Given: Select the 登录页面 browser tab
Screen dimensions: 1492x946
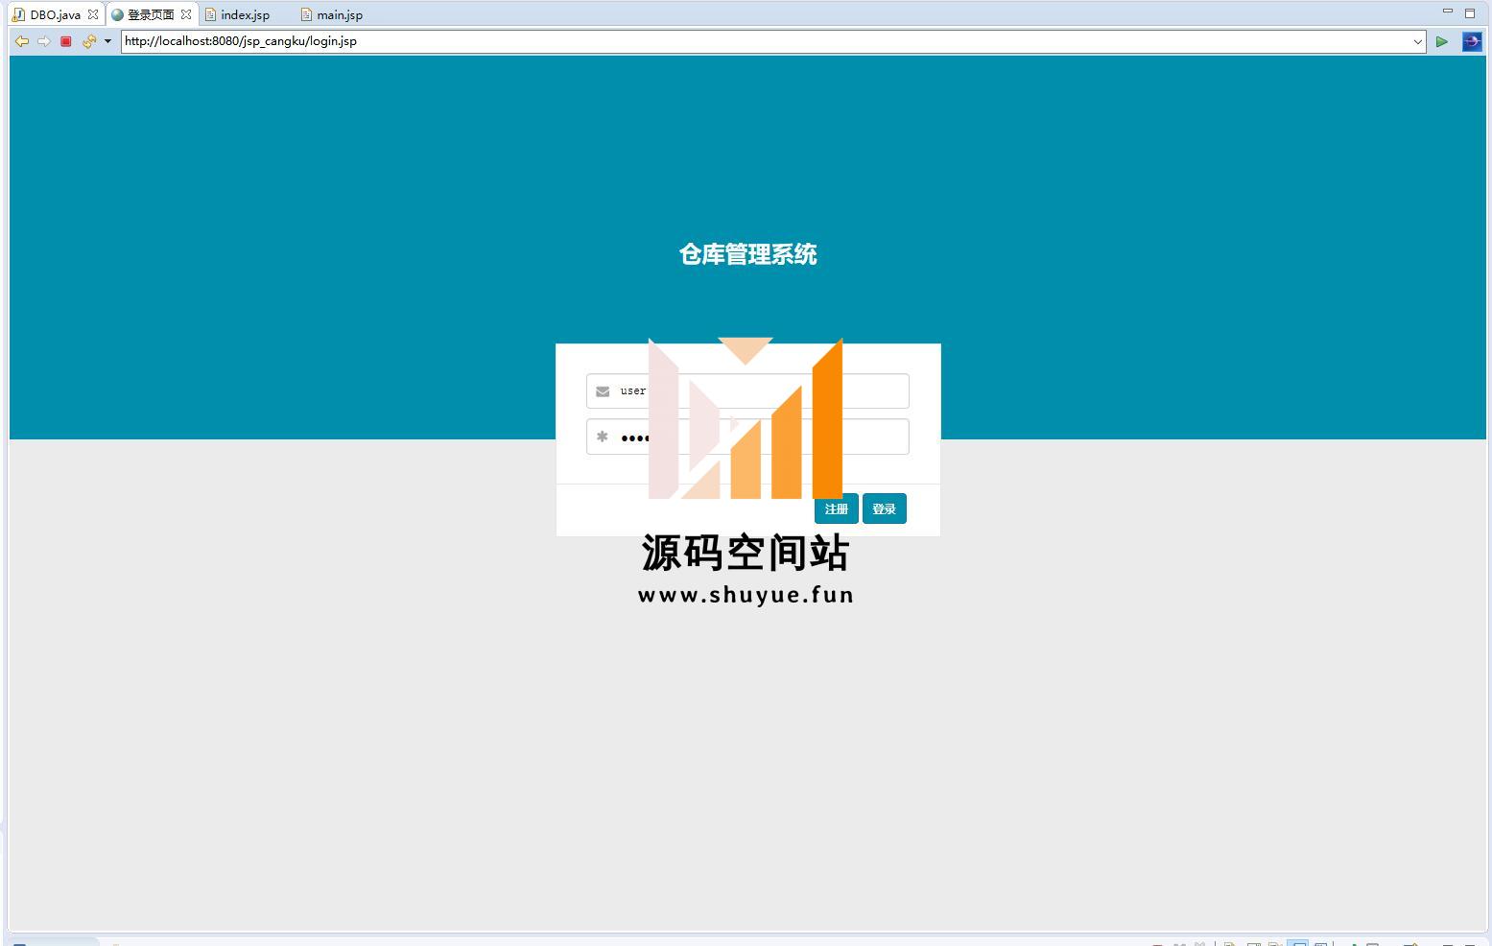Looking at the screenshot, I should click(x=150, y=14).
